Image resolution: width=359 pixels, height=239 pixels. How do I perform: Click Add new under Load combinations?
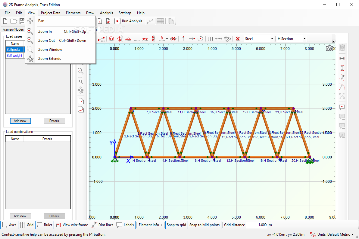pyautogui.click(x=20, y=216)
